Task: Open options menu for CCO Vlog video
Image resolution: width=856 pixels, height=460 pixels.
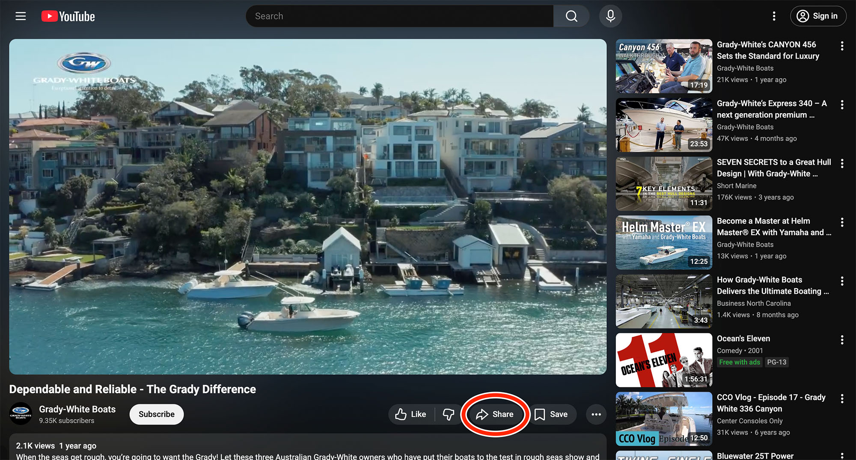Action: (842, 398)
